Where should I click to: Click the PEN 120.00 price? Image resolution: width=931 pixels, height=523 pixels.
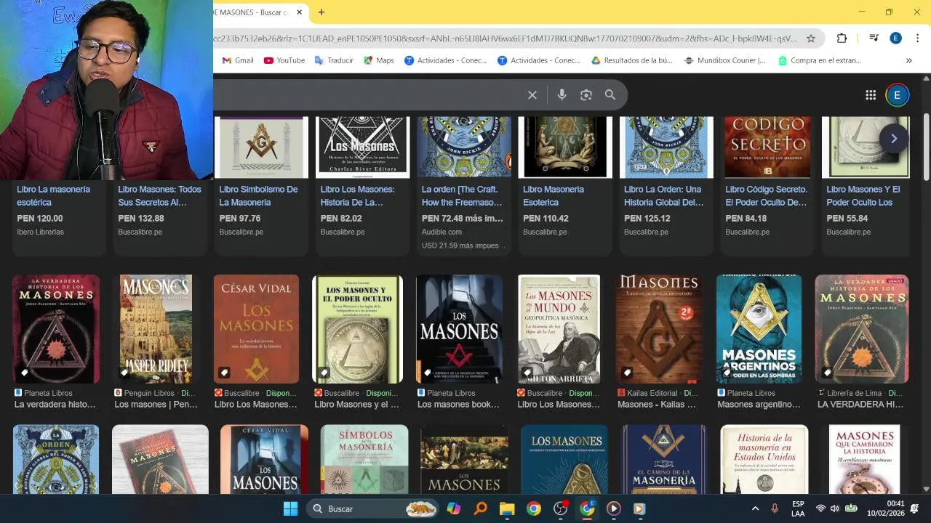40,219
